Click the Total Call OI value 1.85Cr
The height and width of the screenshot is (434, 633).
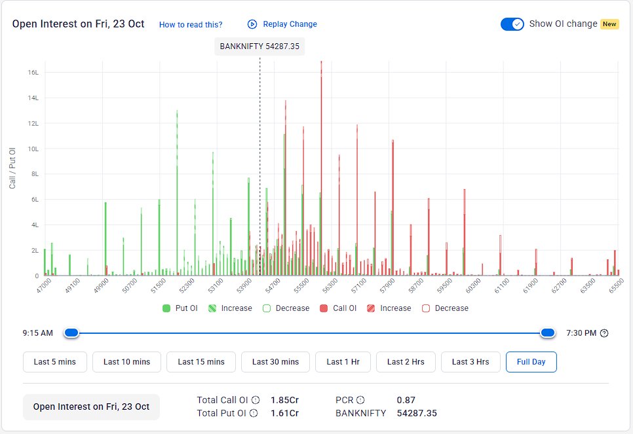(x=284, y=400)
